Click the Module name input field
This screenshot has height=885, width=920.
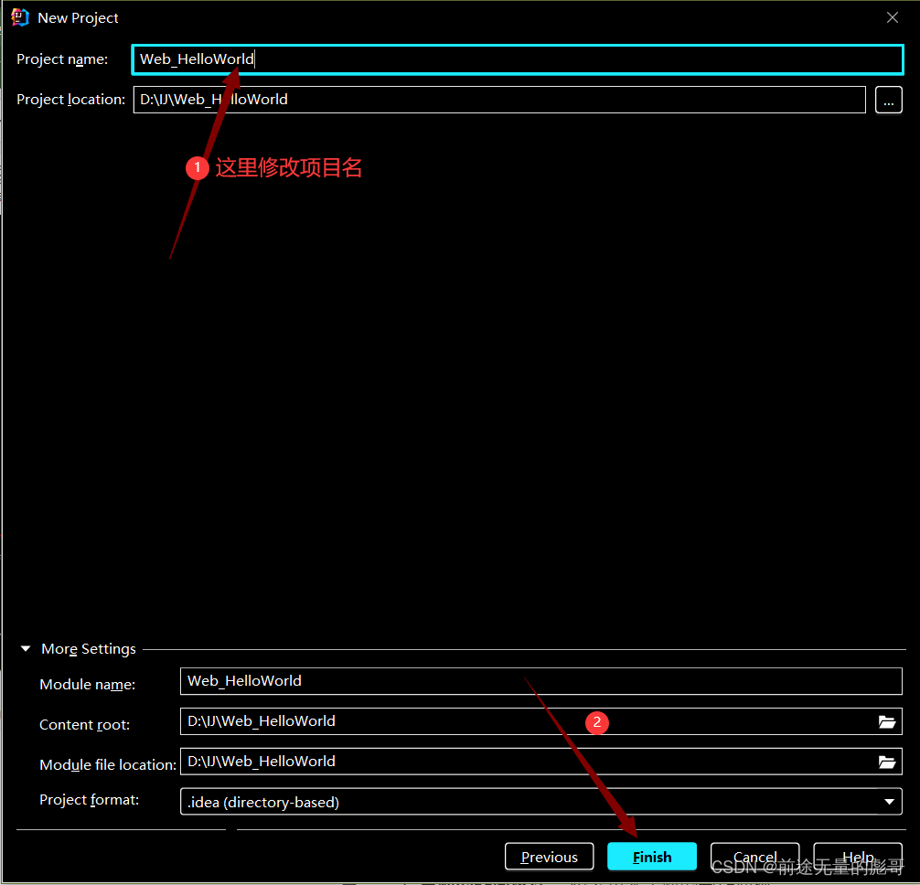pyautogui.click(x=541, y=681)
